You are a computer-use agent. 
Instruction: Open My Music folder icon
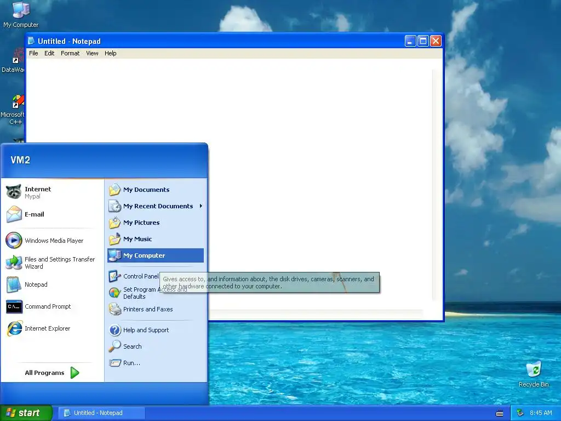click(x=115, y=239)
